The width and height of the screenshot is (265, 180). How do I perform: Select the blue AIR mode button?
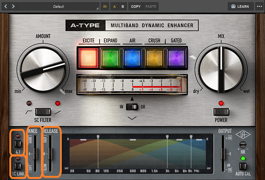pyautogui.click(x=132, y=58)
